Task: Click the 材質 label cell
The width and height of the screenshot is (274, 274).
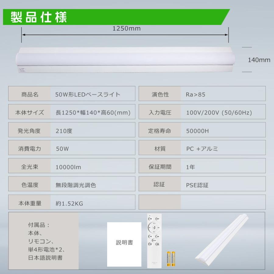Action: tap(160, 148)
